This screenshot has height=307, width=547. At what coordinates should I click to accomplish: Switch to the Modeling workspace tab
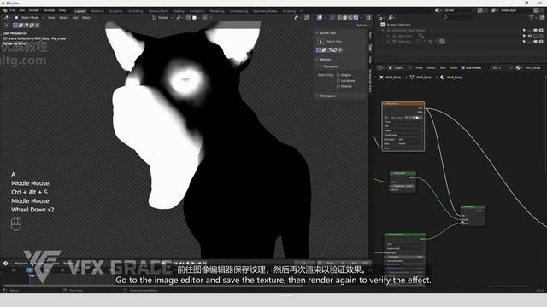pos(97,11)
